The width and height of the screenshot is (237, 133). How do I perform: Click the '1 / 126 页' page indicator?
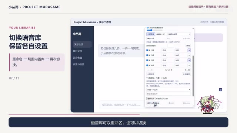(x=168, y=70)
